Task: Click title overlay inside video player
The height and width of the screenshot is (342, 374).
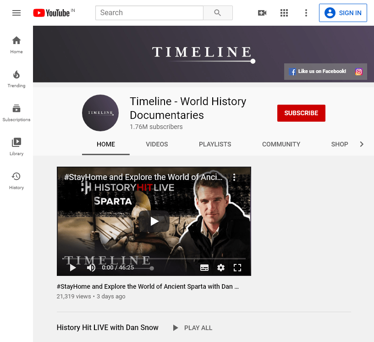Action: 143,177
